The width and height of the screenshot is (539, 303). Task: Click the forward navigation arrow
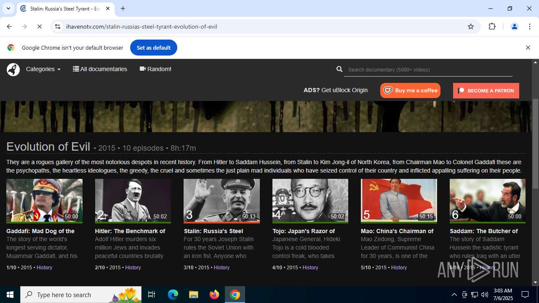(x=24, y=27)
